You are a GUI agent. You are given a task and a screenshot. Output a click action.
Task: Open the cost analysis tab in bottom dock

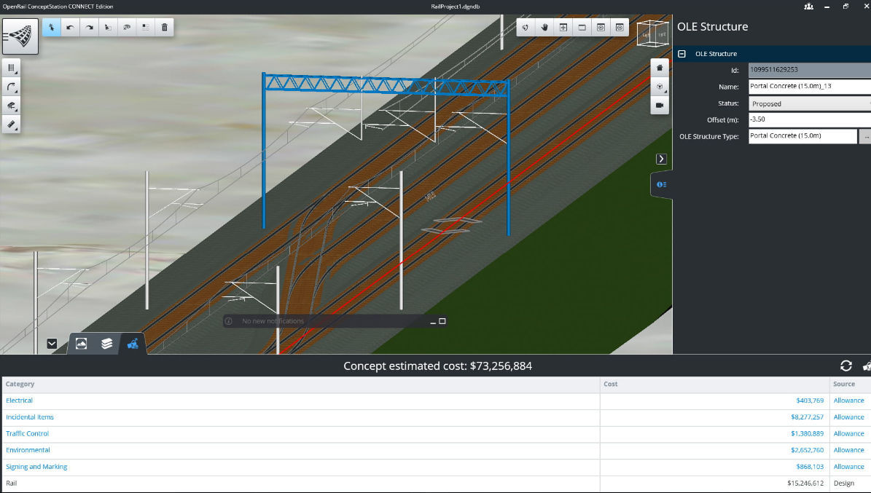(133, 343)
